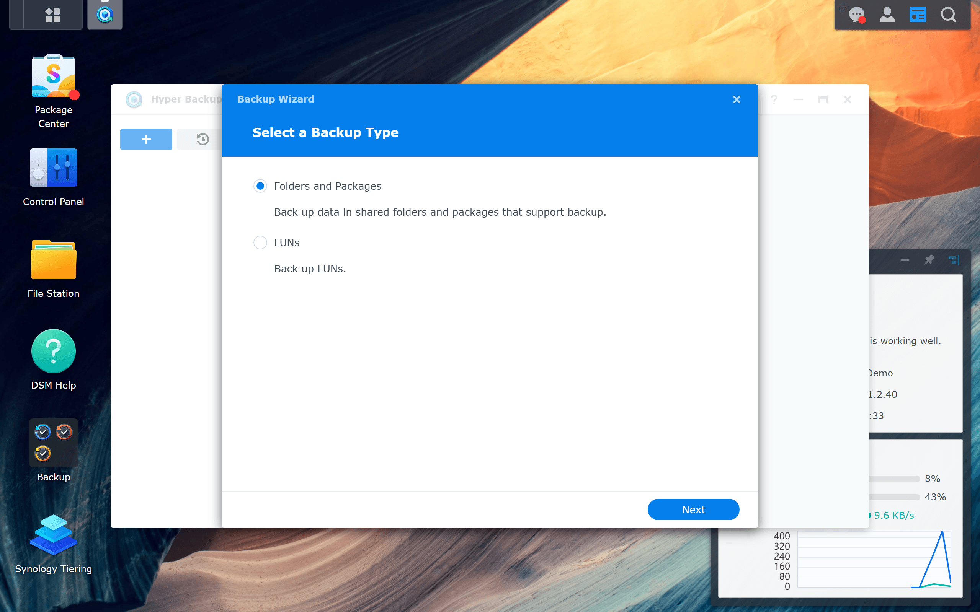Click the 8% usage progress bar
Image resolution: width=980 pixels, height=612 pixels.
(x=894, y=479)
